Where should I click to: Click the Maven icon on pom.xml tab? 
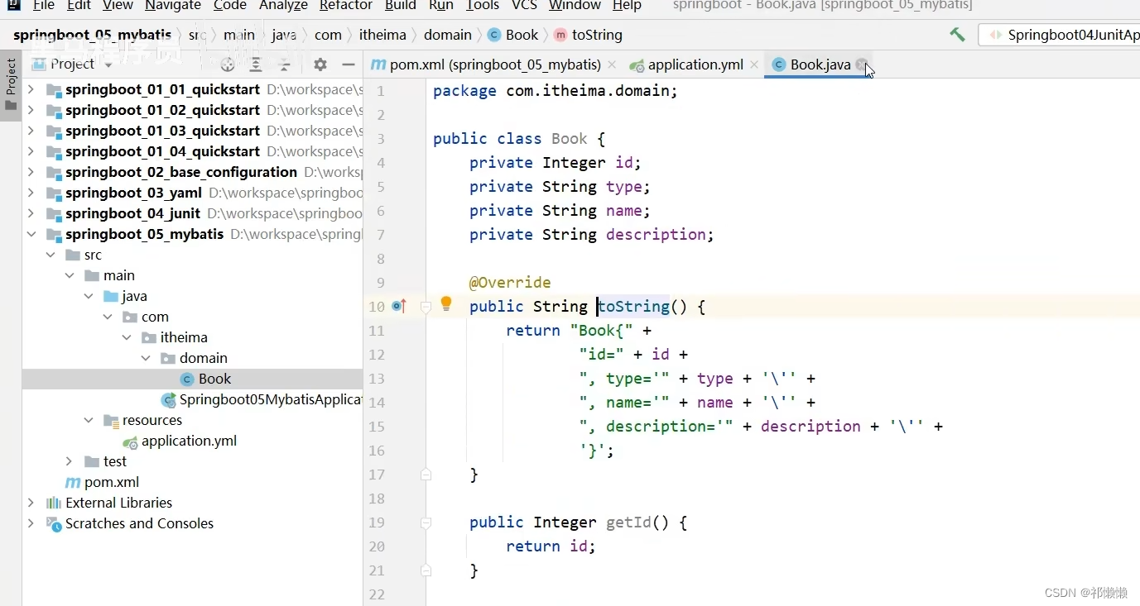[x=378, y=64]
